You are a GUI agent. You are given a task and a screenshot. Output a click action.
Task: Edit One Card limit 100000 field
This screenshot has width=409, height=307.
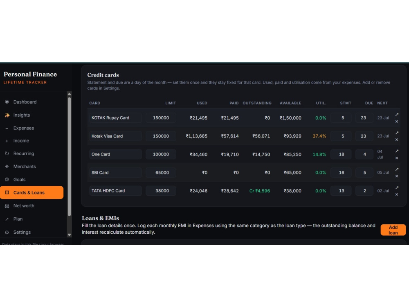pyautogui.click(x=161, y=154)
